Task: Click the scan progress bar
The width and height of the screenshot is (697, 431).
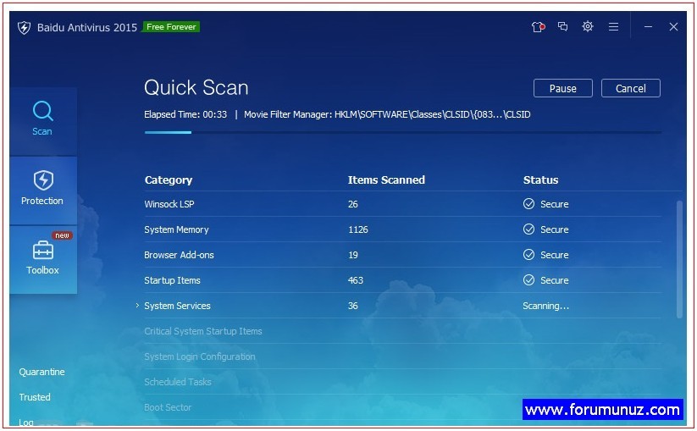Action: pos(403,132)
